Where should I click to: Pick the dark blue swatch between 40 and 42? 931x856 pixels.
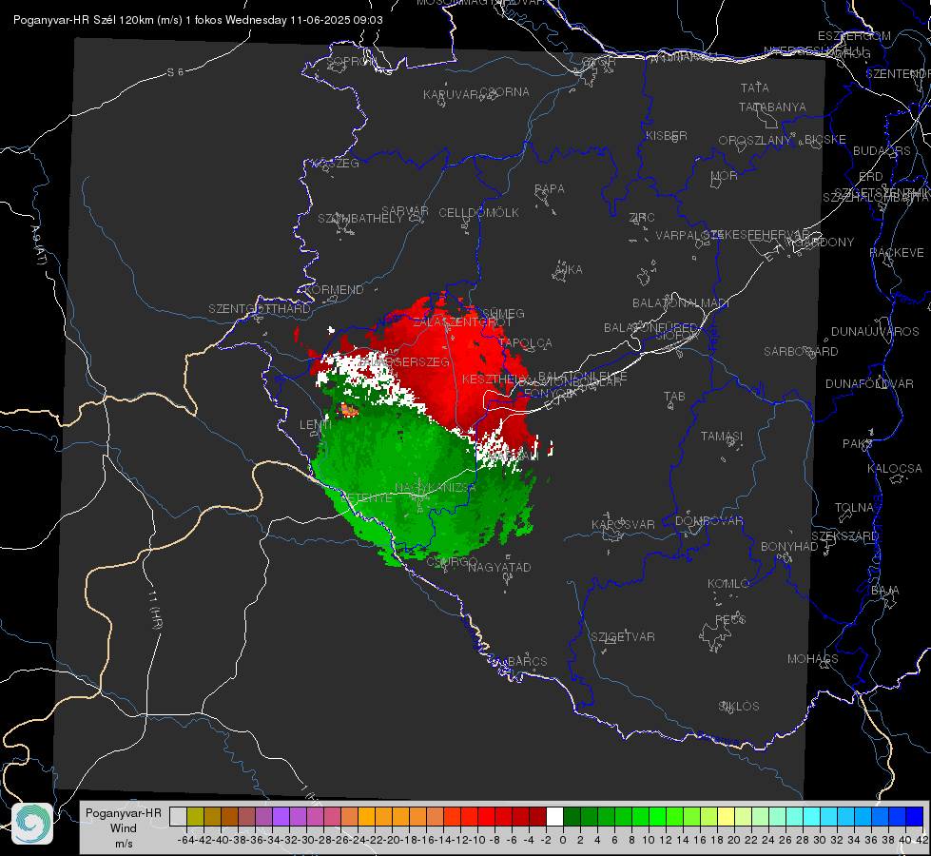[915, 816]
